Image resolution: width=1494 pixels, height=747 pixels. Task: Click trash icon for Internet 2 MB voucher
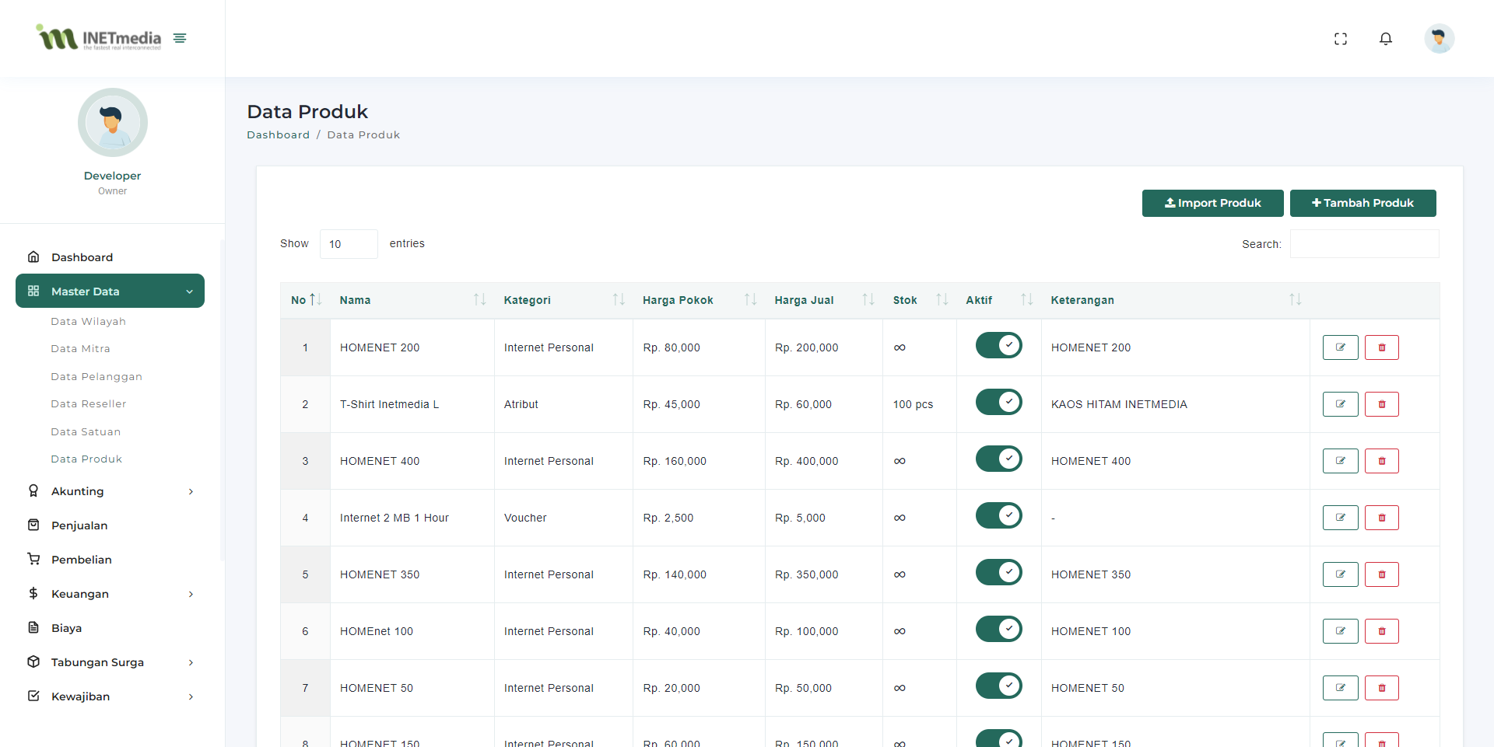[1381, 518]
